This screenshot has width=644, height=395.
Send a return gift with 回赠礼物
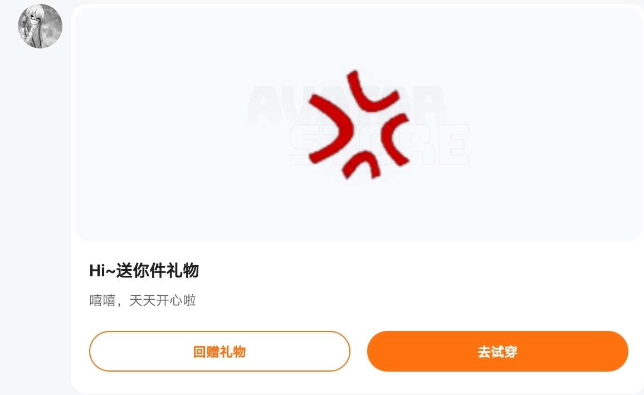[219, 352]
